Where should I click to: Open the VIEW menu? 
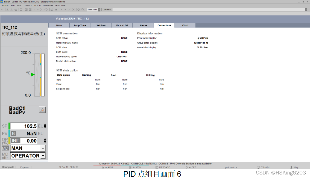click(x=19, y=5)
